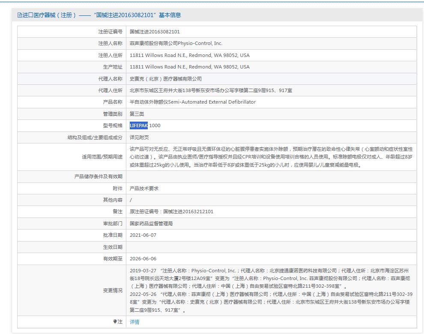Click the 注册人住所 address value
This screenshot has width=424, height=334.
click(x=190, y=55)
